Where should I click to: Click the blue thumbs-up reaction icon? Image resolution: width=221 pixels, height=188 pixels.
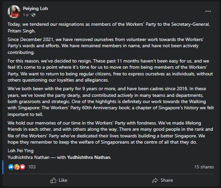coord(11,167)
